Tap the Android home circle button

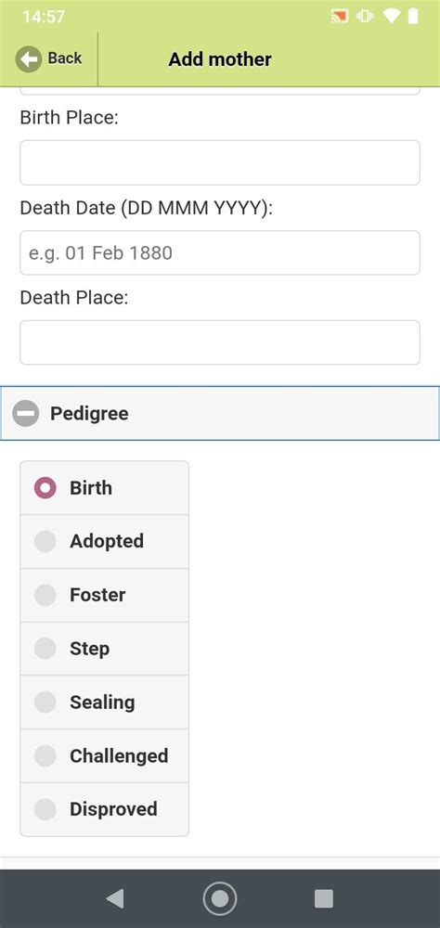220,898
